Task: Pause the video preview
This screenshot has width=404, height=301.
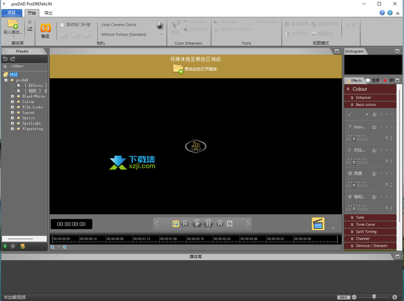Action: (x=208, y=224)
